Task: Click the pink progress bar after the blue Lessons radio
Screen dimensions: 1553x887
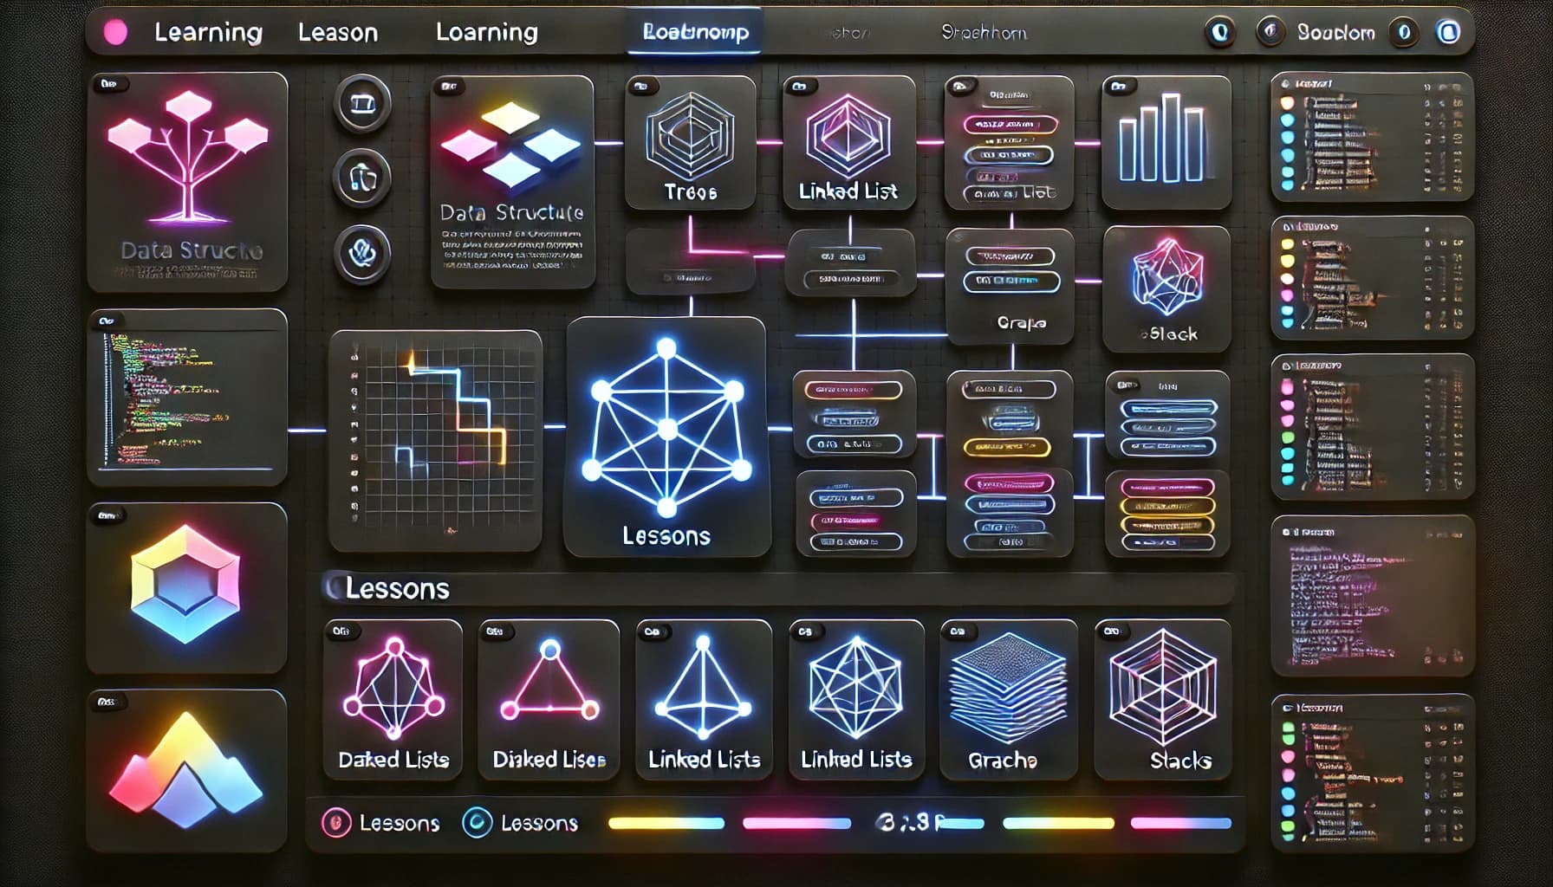Action: coord(797,823)
